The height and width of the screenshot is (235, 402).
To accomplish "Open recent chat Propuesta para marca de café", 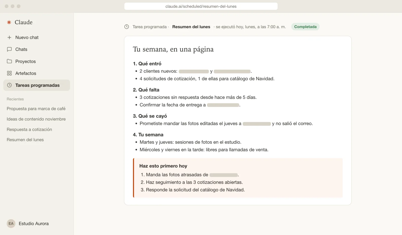I will coord(36,109).
